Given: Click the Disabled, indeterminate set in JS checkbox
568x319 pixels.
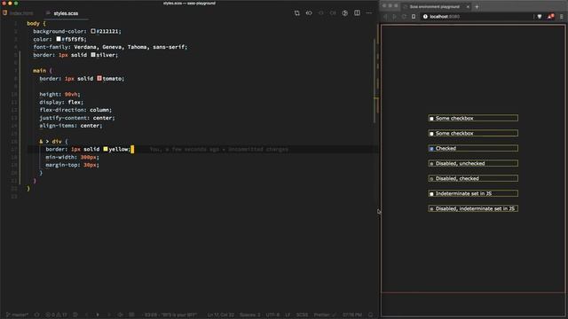Looking at the screenshot, I should 431,209.
